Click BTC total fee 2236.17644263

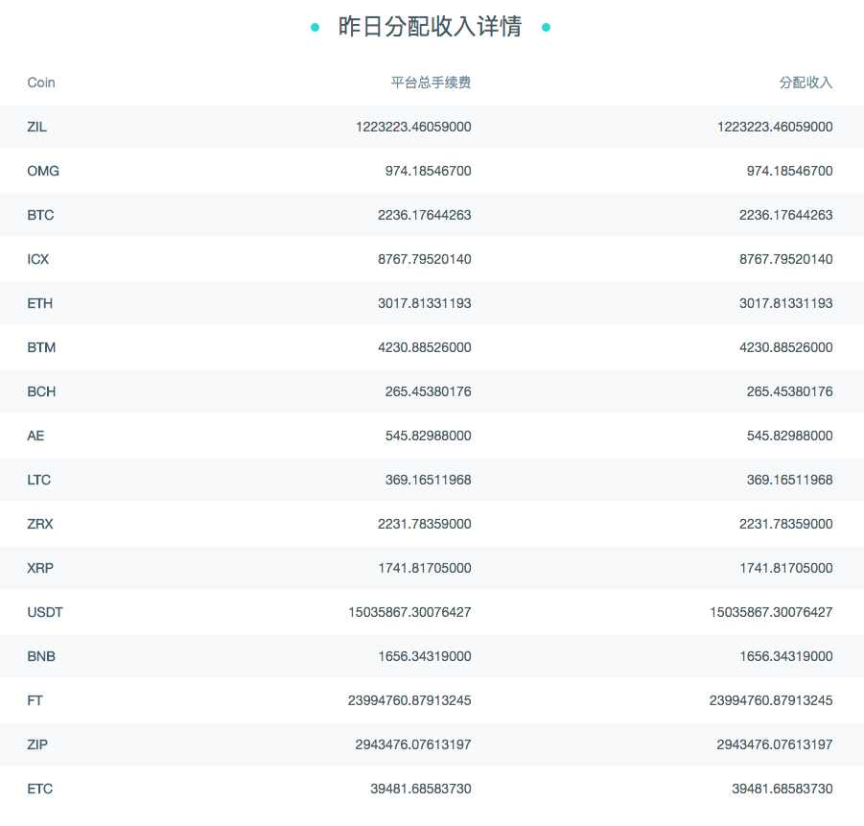tap(424, 215)
